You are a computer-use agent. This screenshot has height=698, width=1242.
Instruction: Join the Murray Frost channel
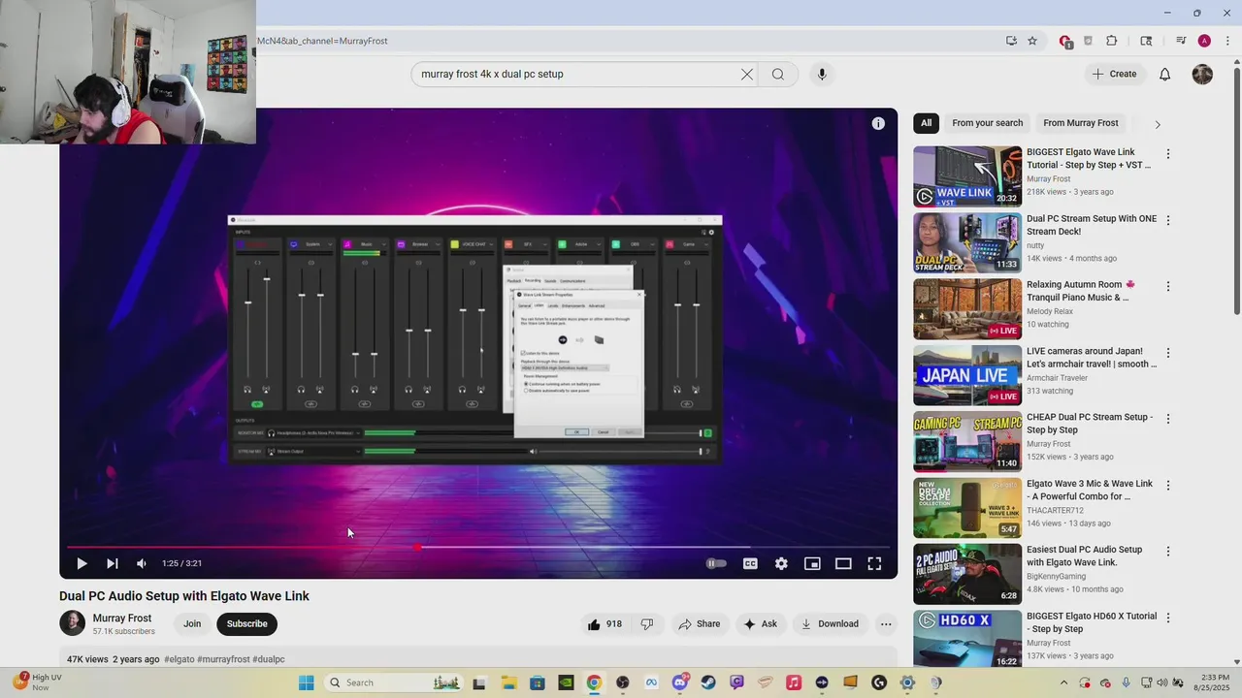pos(192,624)
